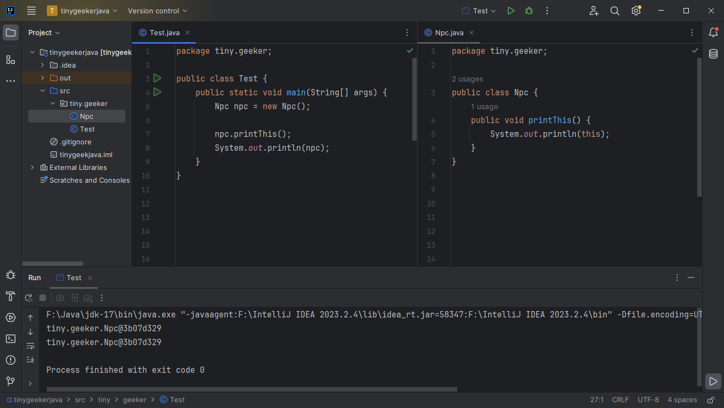The height and width of the screenshot is (408, 724).
Task: Expand External Libraries node
Action: tap(32, 167)
